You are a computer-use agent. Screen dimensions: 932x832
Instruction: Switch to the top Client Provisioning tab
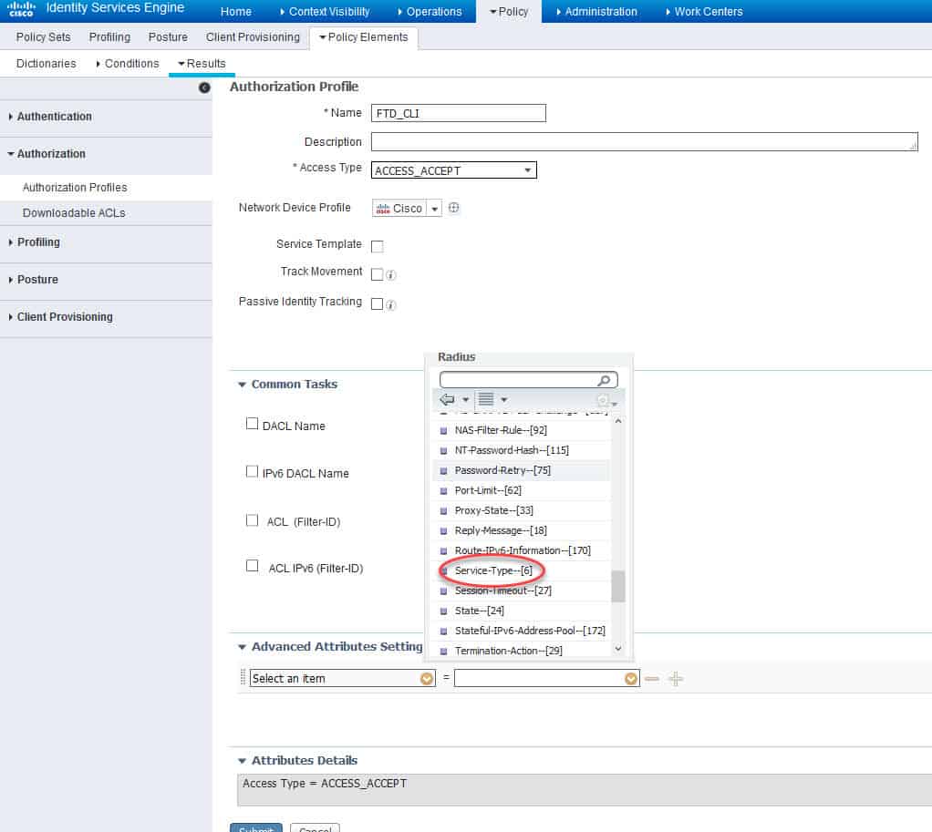coord(254,37)
